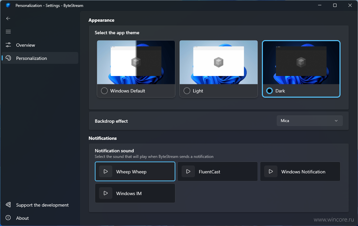Select the Windows Default theme radio button

pyautogui.click(x=104, y=91)
